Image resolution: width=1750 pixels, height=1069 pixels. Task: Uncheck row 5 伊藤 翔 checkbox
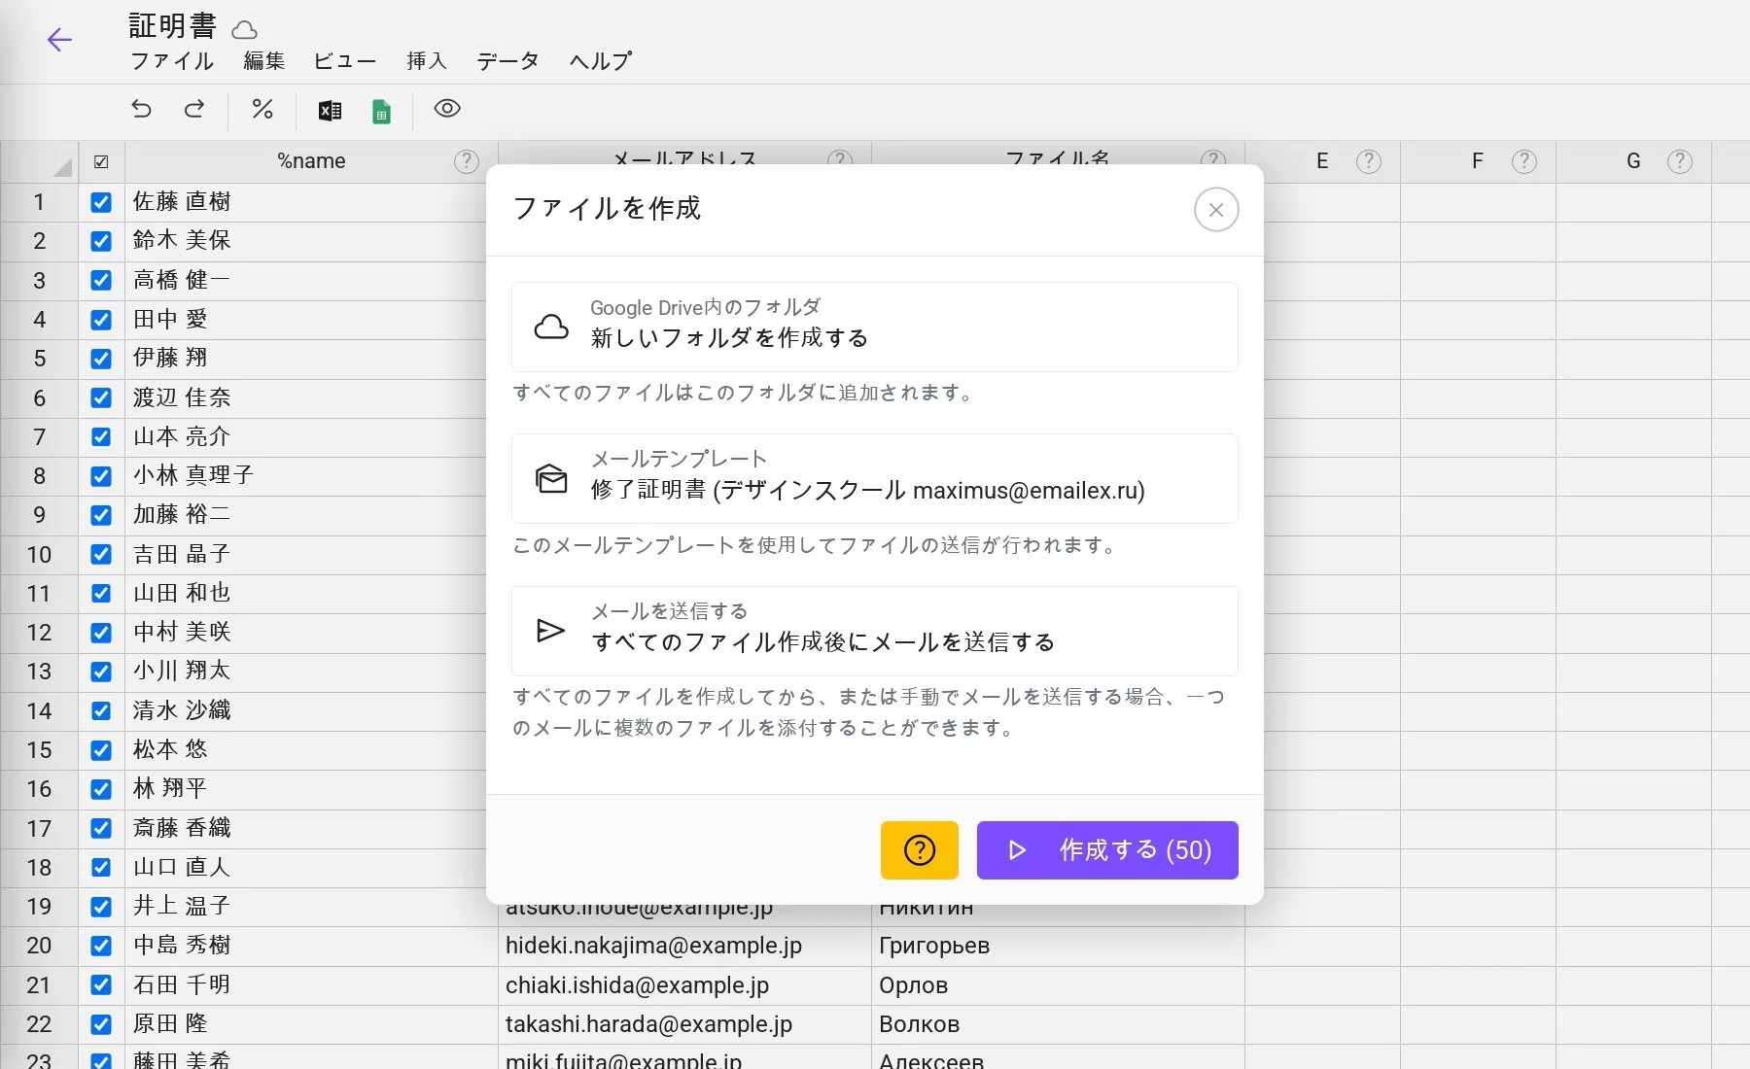pyautogui.click(x=101, y=359)
